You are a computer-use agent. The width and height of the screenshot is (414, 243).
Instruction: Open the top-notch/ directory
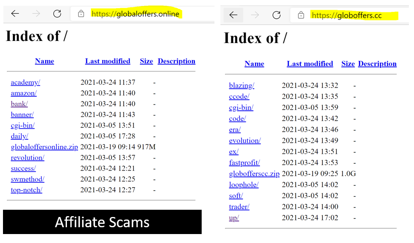click(x=26, y=190)
